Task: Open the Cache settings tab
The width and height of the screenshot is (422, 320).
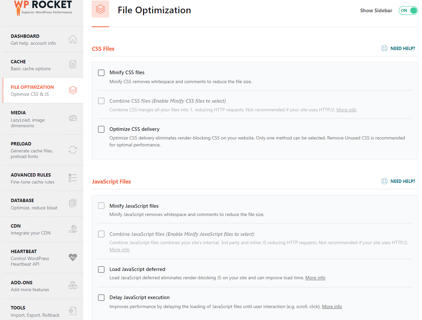Action: 43,65
